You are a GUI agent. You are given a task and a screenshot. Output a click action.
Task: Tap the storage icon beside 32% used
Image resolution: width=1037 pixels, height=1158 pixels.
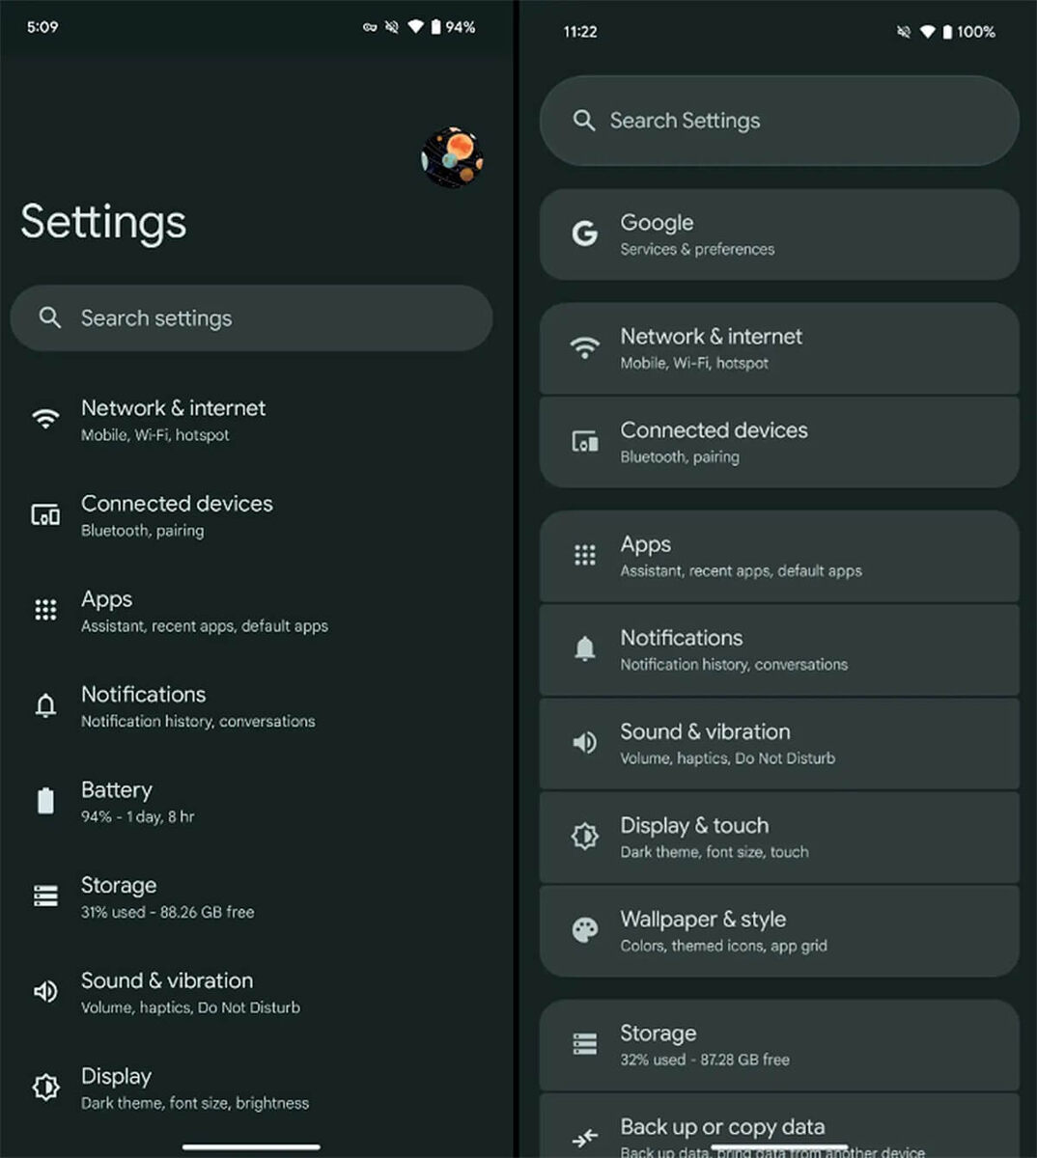pyautogui.click(x=585, y=1044)
